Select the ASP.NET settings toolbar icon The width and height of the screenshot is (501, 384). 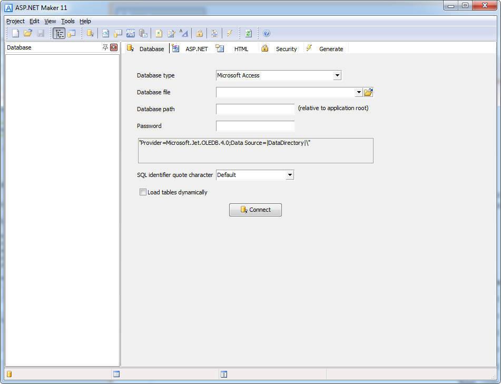[130, 33]
